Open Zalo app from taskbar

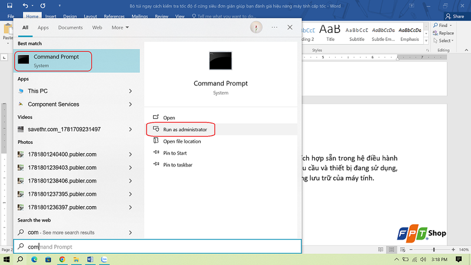(104, 259)
